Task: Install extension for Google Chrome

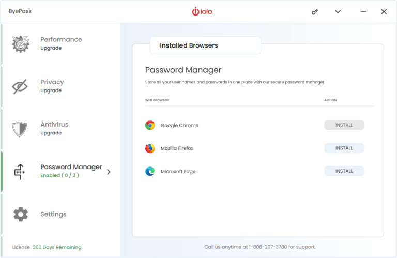Action: [344, 125]
